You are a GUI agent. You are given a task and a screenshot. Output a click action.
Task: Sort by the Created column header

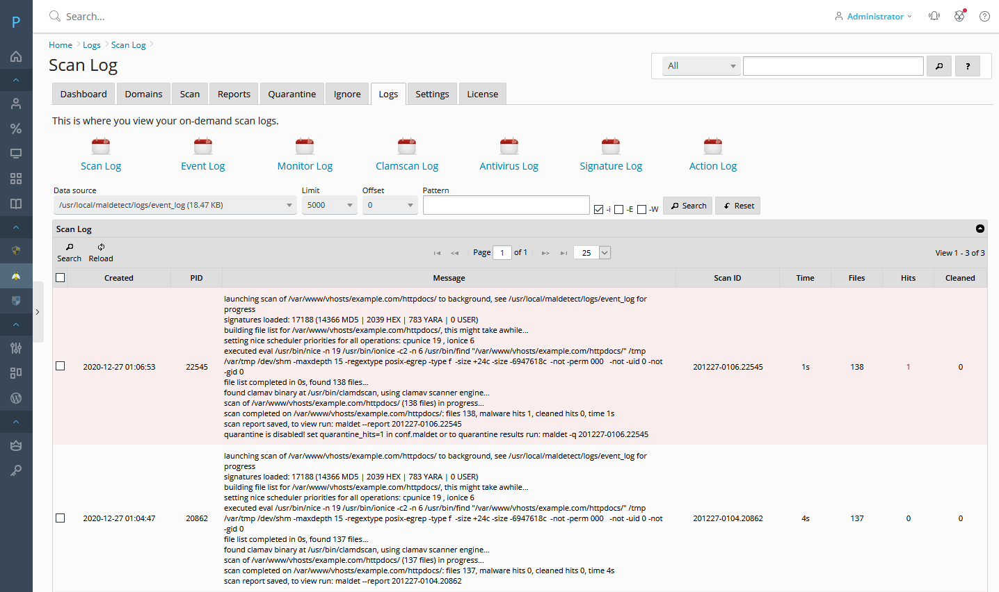[x=119, y=278]
